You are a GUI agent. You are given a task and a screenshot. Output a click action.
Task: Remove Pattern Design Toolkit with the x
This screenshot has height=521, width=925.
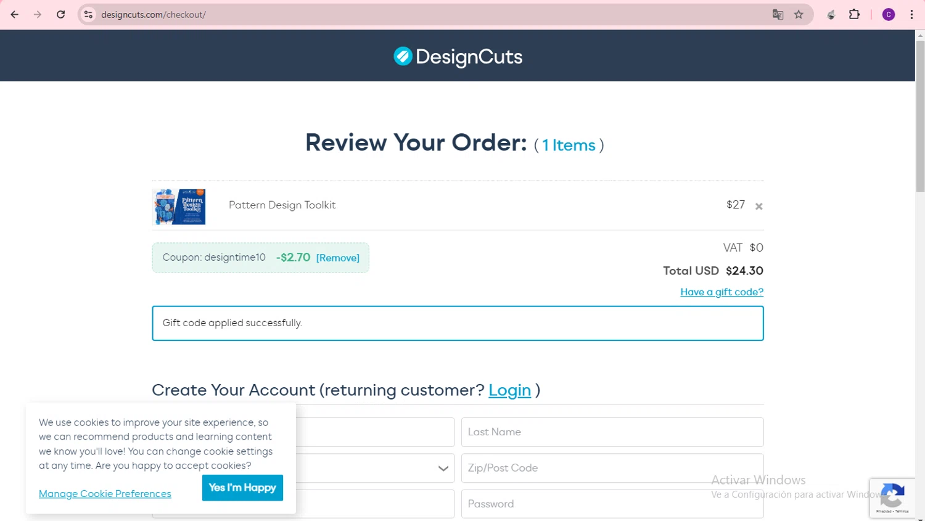click(x=759, y=207)
